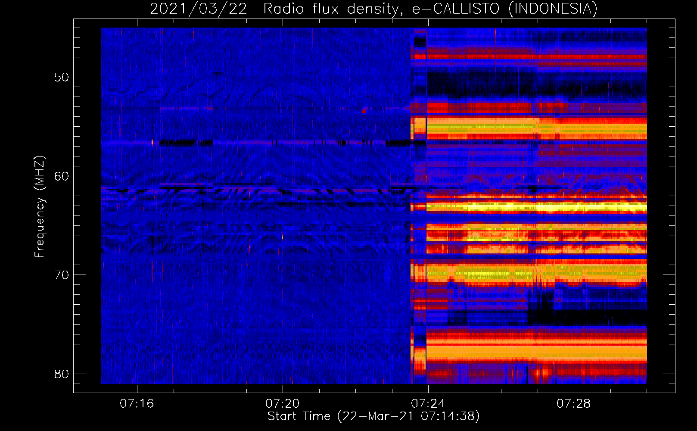This screenshot has width=697, height=431.
Task: Click the 'Frequency (MHZ)' axis label
Action: [40, 207]
